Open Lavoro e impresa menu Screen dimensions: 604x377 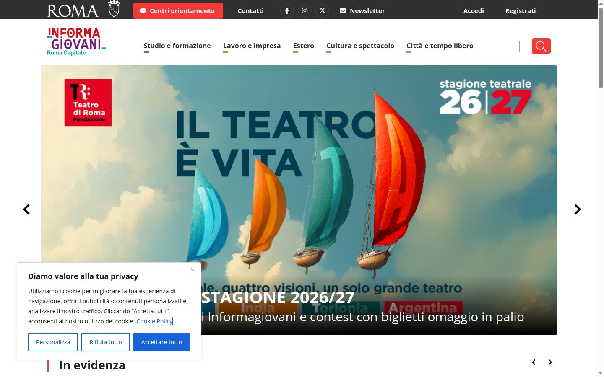(252, 46)
